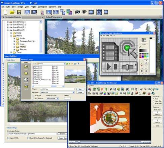Viewport: 164px width, 148px height.
Task: Open the Color menu
Action: tap(27, 7)
